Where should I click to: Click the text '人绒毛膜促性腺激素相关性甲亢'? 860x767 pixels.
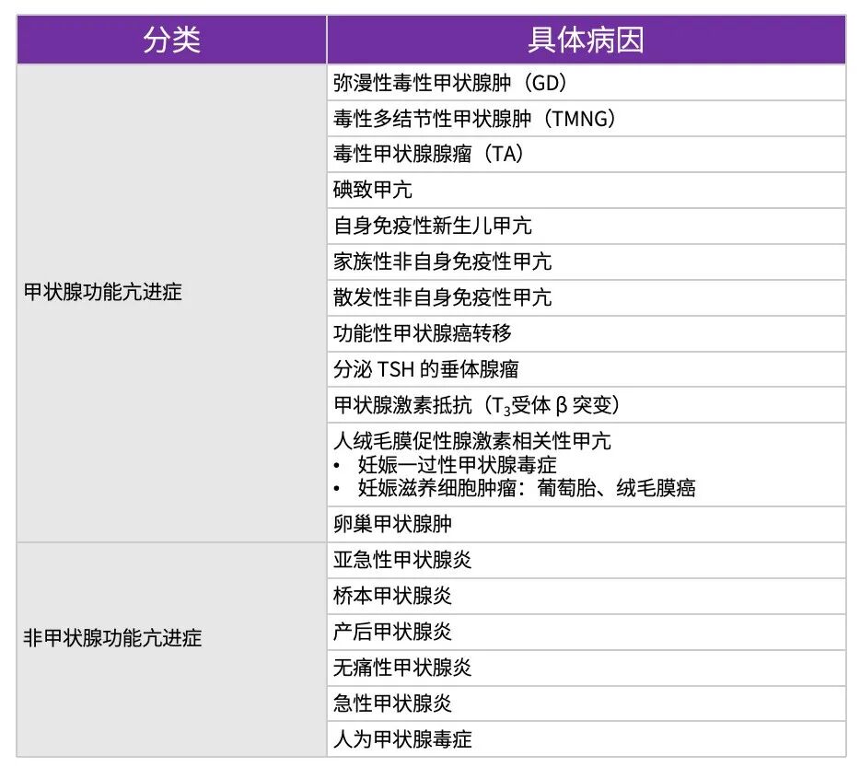coord(472,441)
